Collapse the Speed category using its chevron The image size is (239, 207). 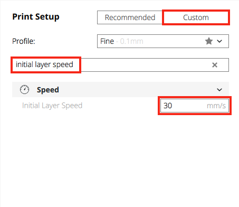click(x=219, y=90)
